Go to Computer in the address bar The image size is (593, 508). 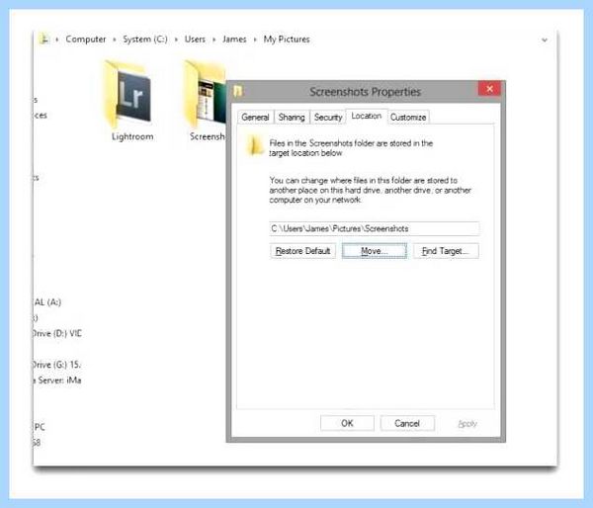86,40
